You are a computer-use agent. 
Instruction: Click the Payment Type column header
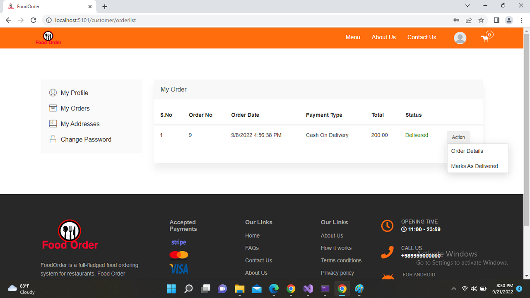click(x=324, y=115)
